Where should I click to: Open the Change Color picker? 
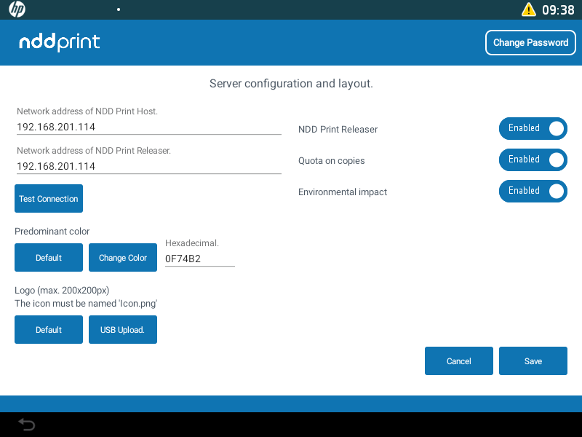point(122,257)
